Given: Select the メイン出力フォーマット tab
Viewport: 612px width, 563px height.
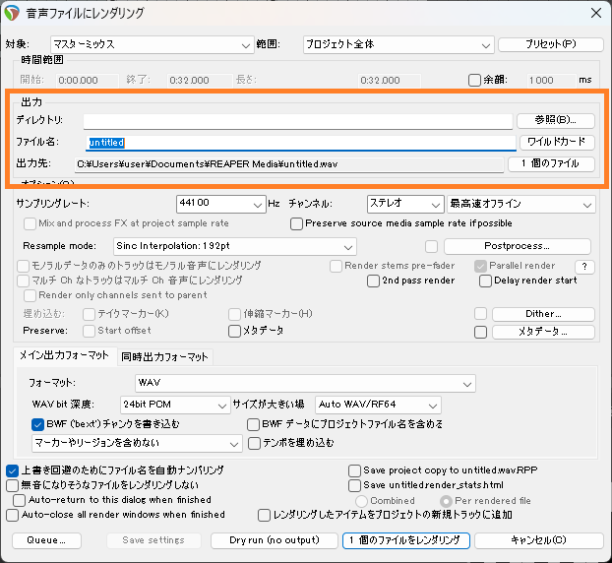Looking at the screenshot, I should [x=66, y=356].
